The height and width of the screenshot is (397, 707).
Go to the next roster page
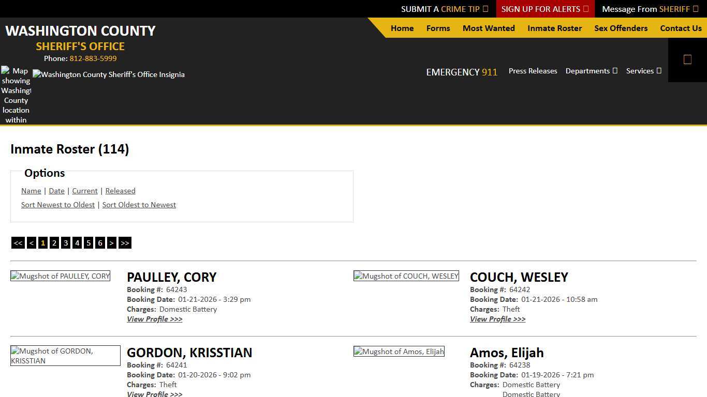pyautogui.click(x=111, y=242)
